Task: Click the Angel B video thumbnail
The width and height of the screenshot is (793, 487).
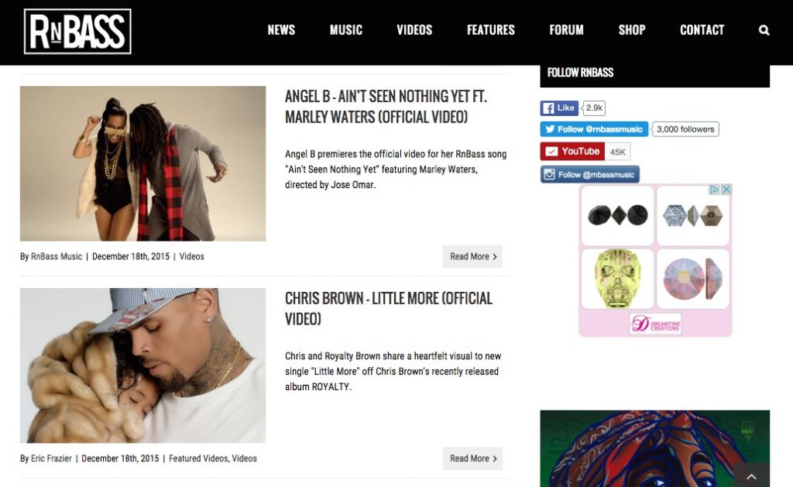Action: click(x=142, y=163)
